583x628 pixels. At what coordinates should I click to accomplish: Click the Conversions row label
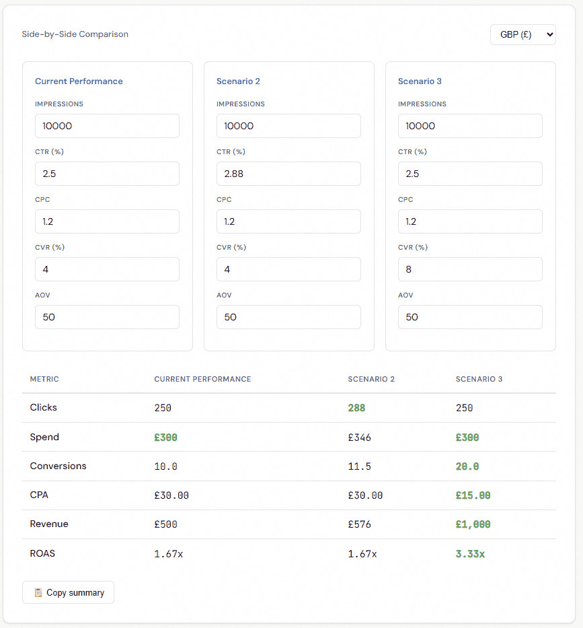pyautogui.click(x=58, y=466)
